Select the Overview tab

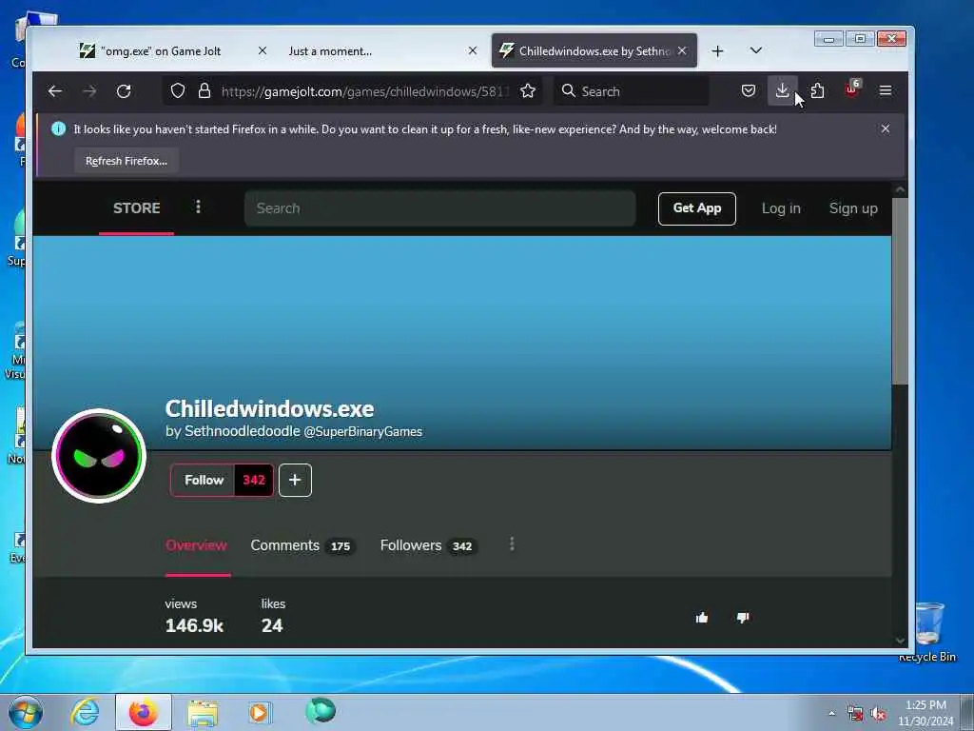pos(196,545)
